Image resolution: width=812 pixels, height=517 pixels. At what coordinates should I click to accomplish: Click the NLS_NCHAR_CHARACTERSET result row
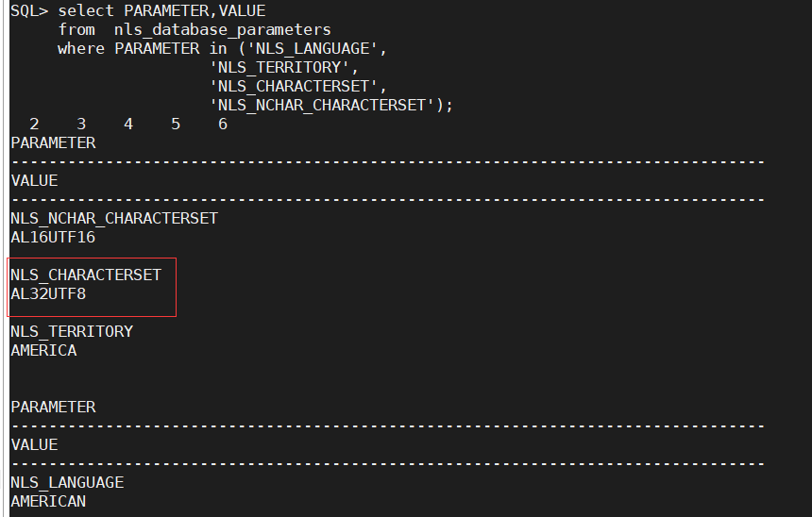tap(114, 219)
